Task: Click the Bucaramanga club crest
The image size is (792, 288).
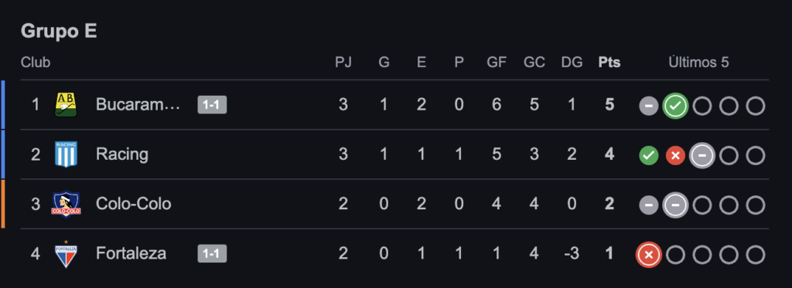Action: pyautogui.click(x=66, y=105)
